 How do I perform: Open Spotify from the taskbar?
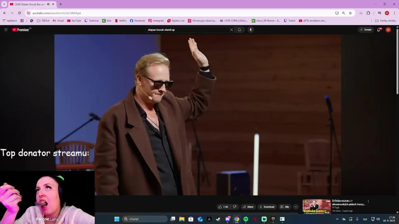[x=246, y=219]
